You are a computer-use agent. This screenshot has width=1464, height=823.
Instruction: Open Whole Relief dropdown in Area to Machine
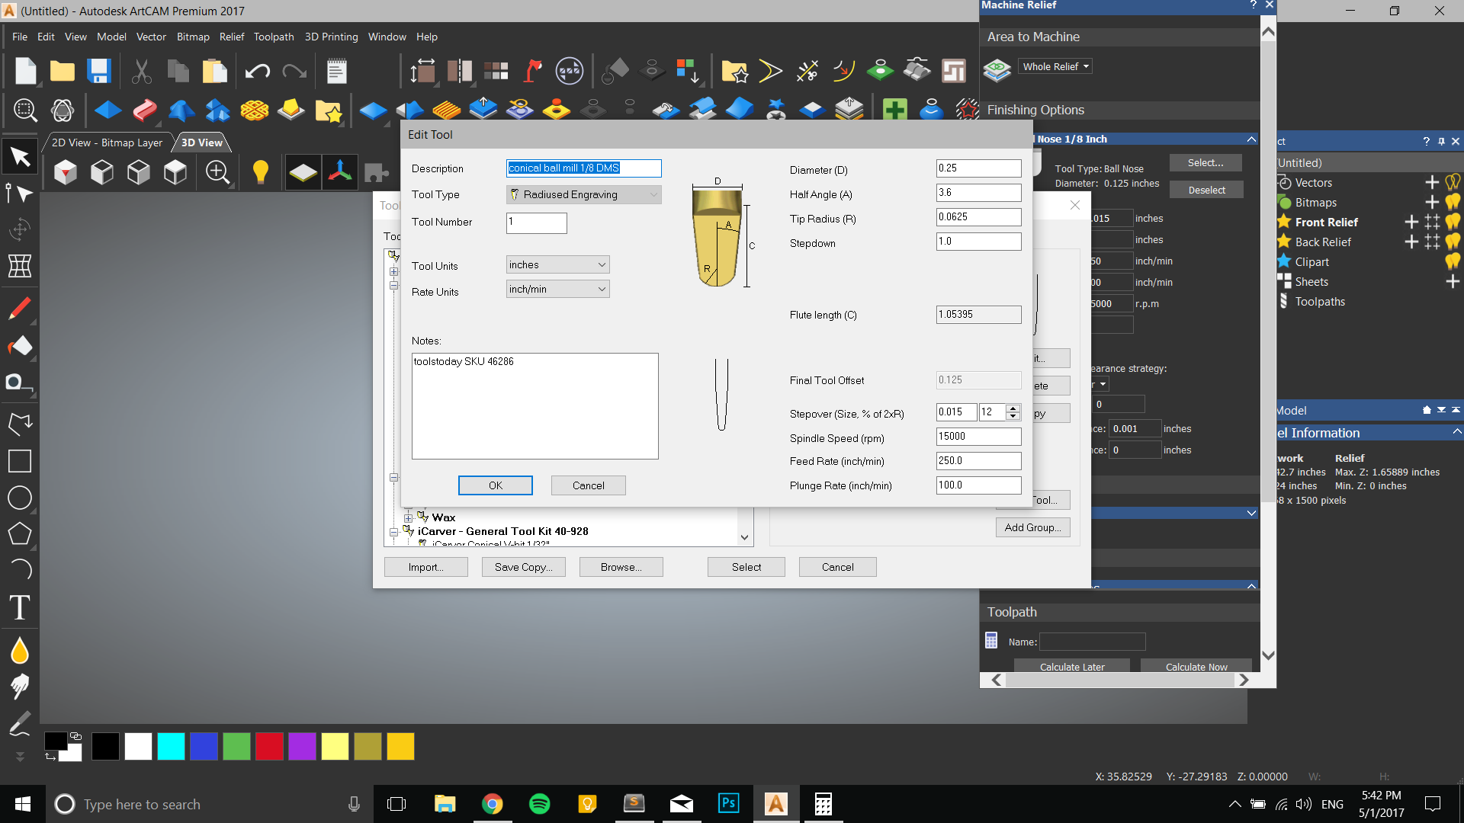pos(1055,66)
